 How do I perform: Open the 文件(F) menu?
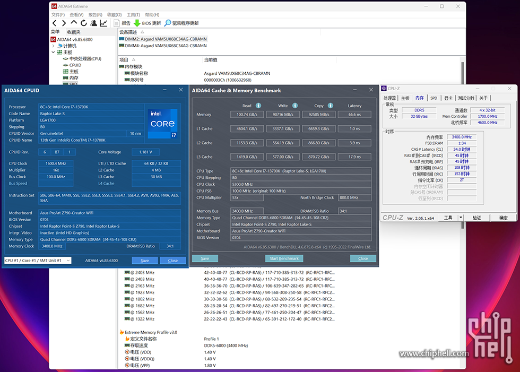(58, 14)
